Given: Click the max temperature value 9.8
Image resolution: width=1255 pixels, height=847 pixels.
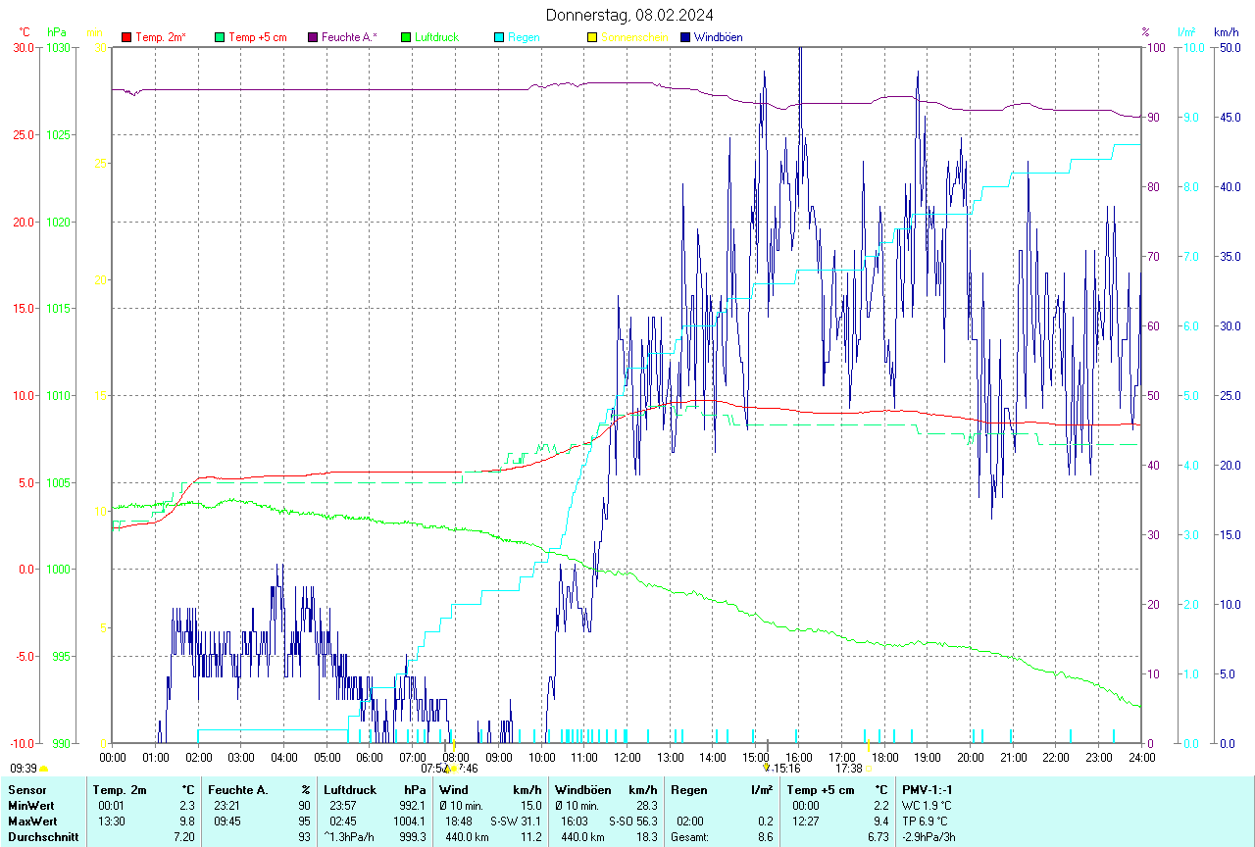Looking at the screenshot, I should coord(188,822).
